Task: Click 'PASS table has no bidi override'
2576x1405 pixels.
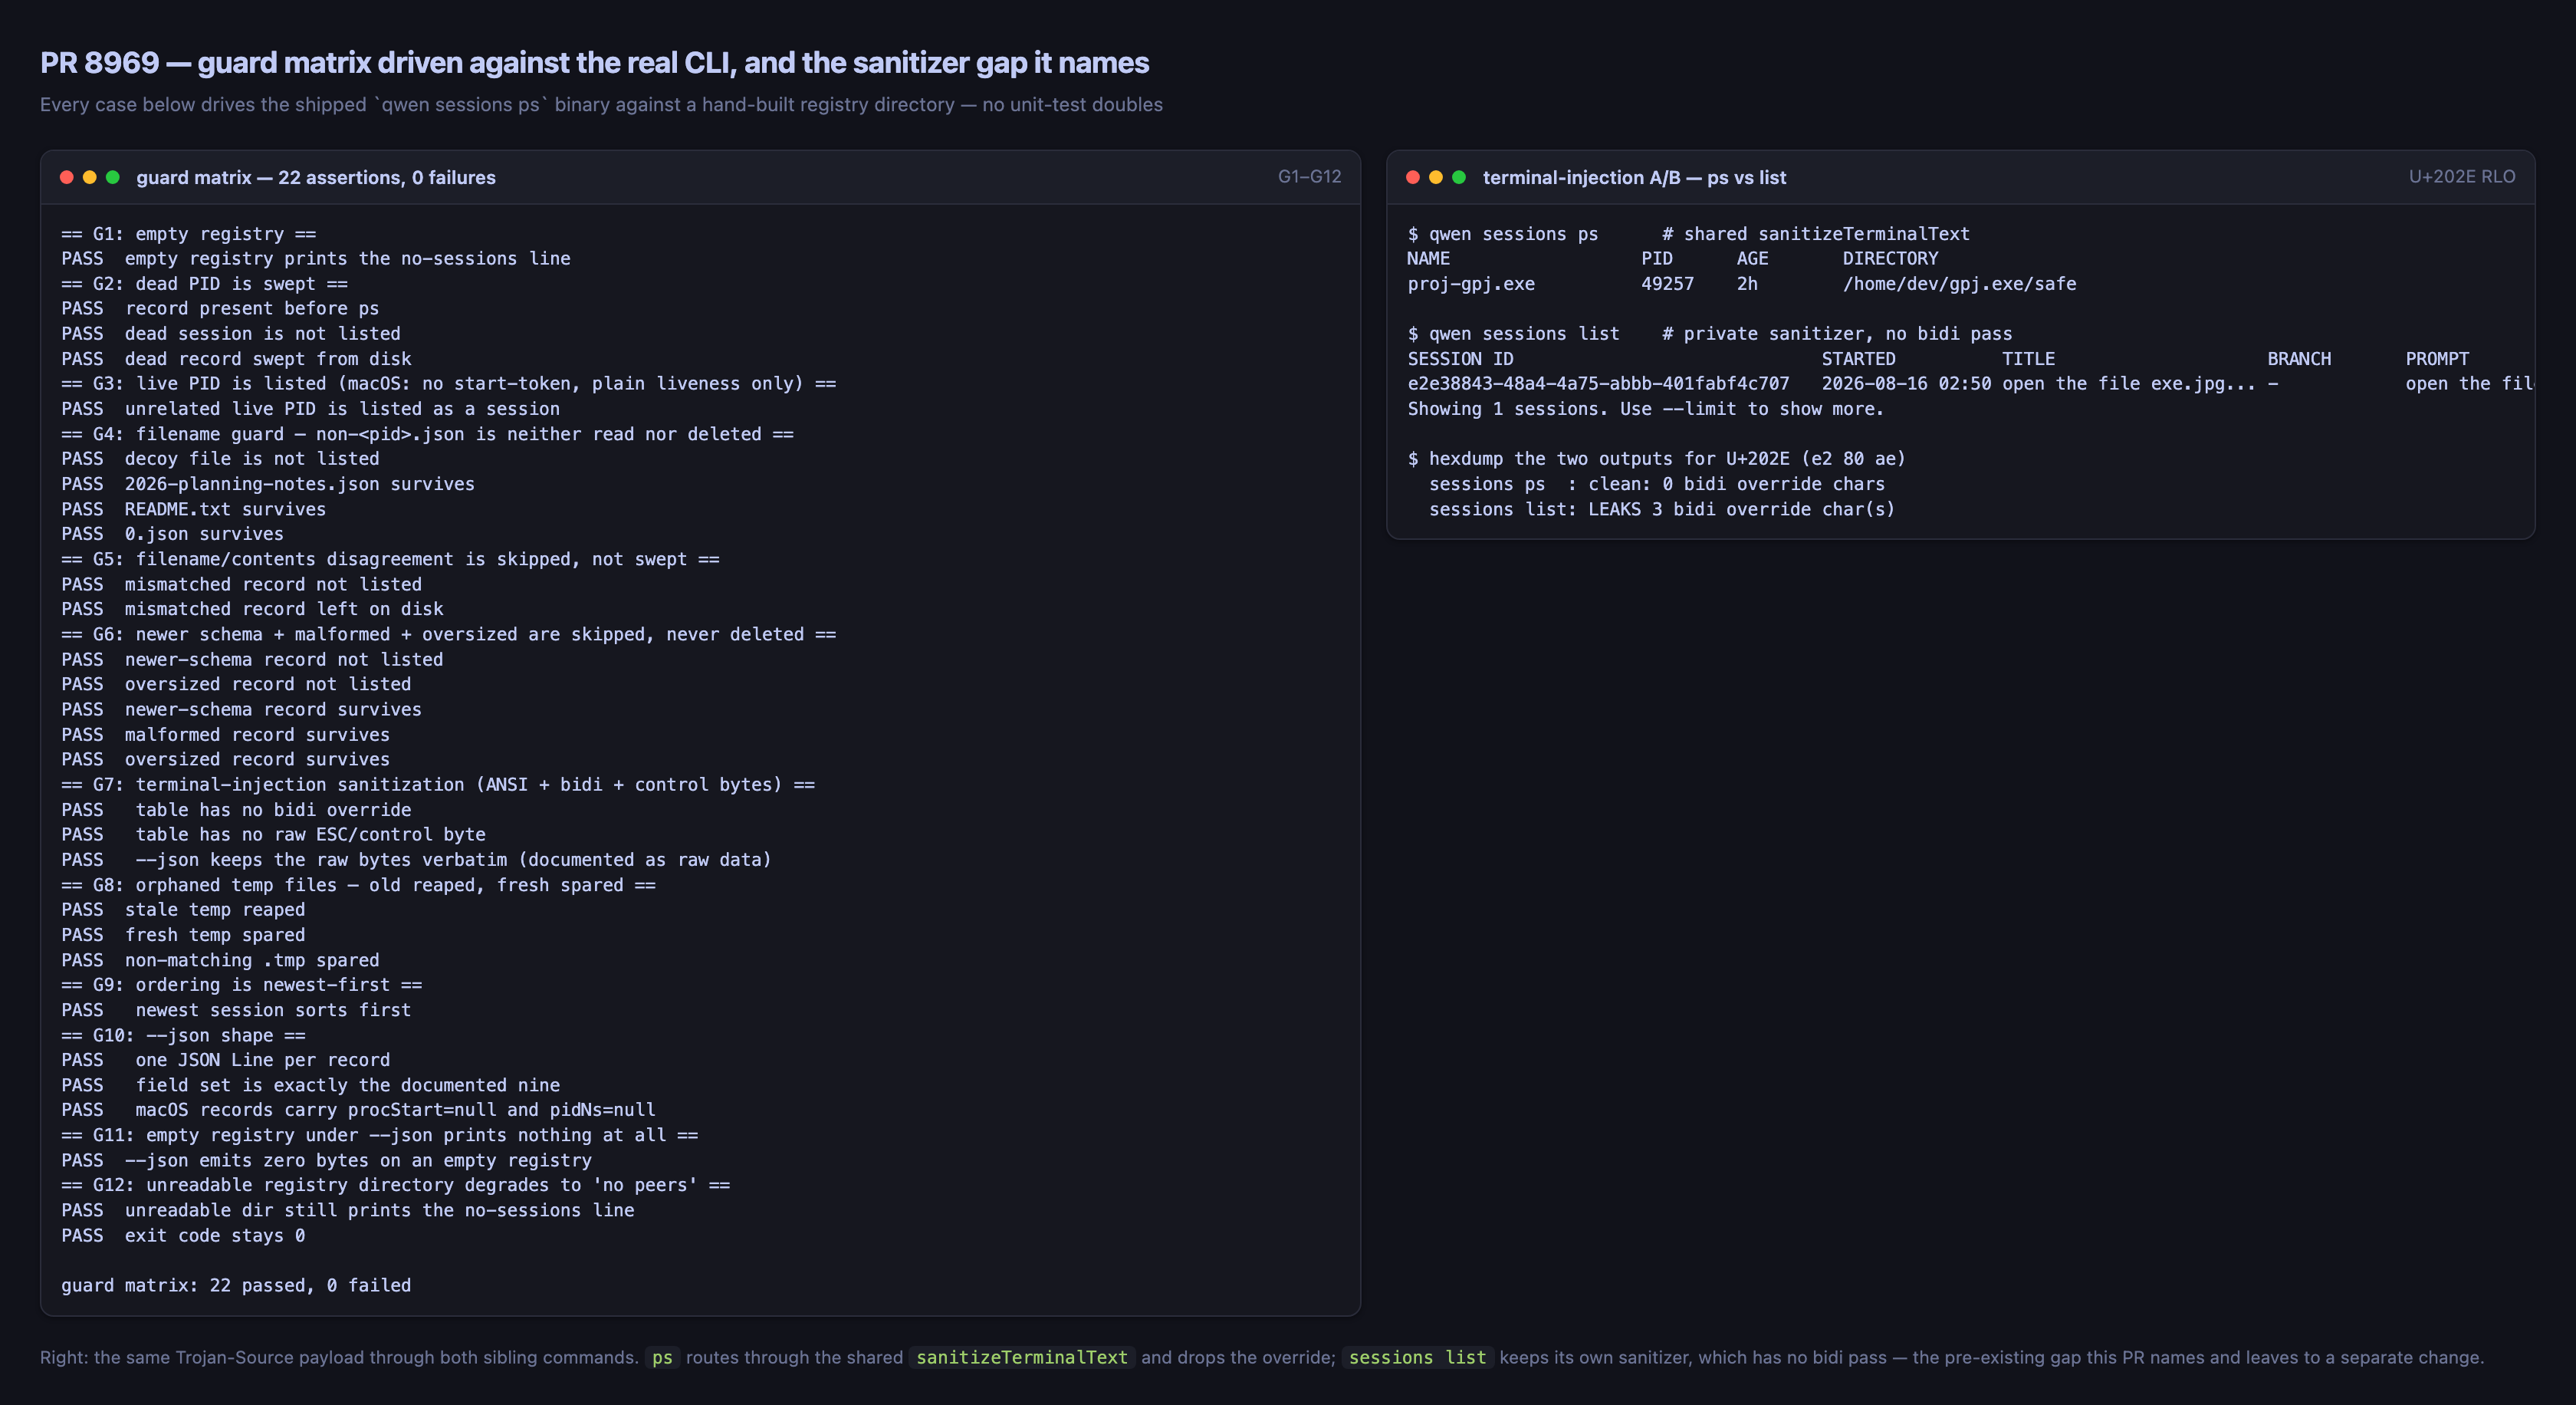Action: tap(236, 810)
